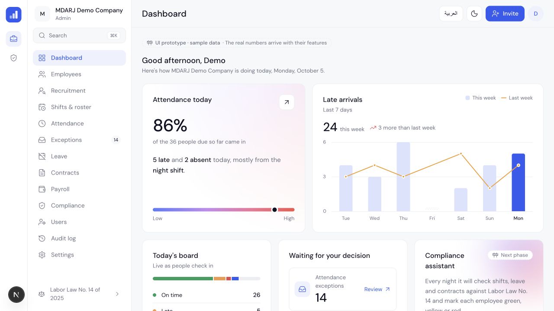Toggle dark mode with the moon icon
The width and height of the screenshot is (554, 311).
(x=474, y=14)
